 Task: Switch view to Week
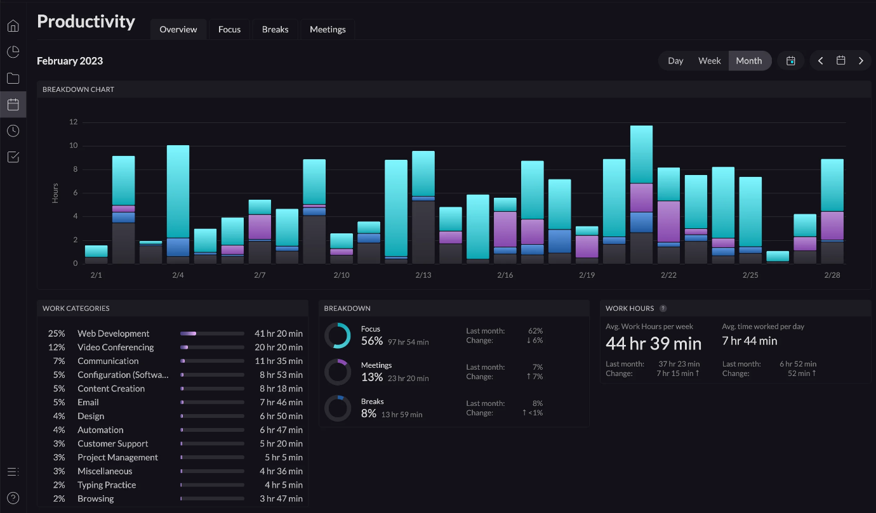709,60
